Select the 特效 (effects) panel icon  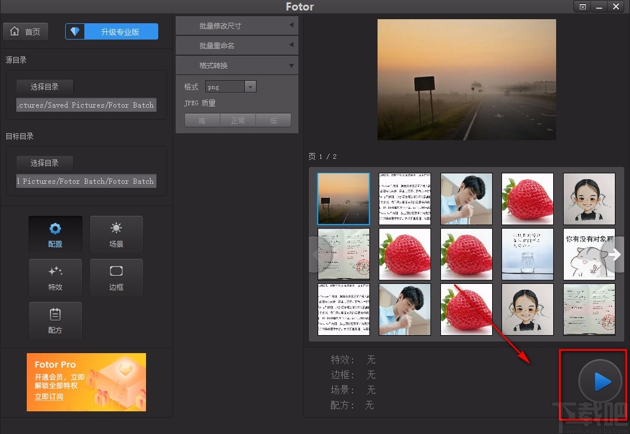55,277
